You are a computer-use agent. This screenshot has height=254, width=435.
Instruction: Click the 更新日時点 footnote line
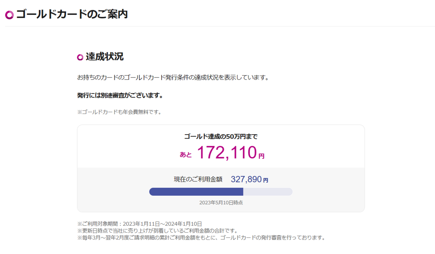pos(157,231)
